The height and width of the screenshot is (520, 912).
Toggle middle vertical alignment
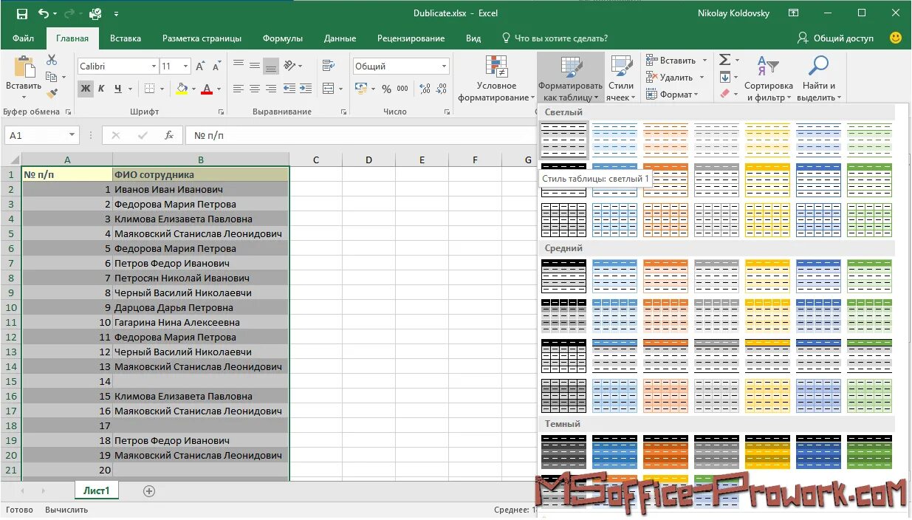[254, 65]
